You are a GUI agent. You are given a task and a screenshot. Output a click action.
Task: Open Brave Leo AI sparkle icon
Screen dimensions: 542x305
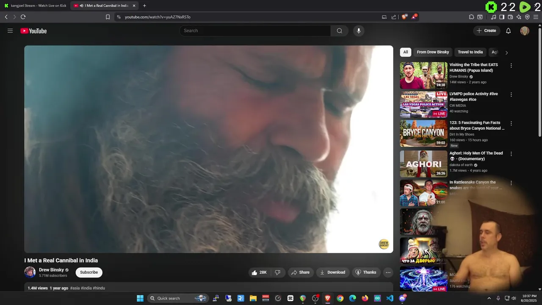pyautogui.click(x=519, y=17)
